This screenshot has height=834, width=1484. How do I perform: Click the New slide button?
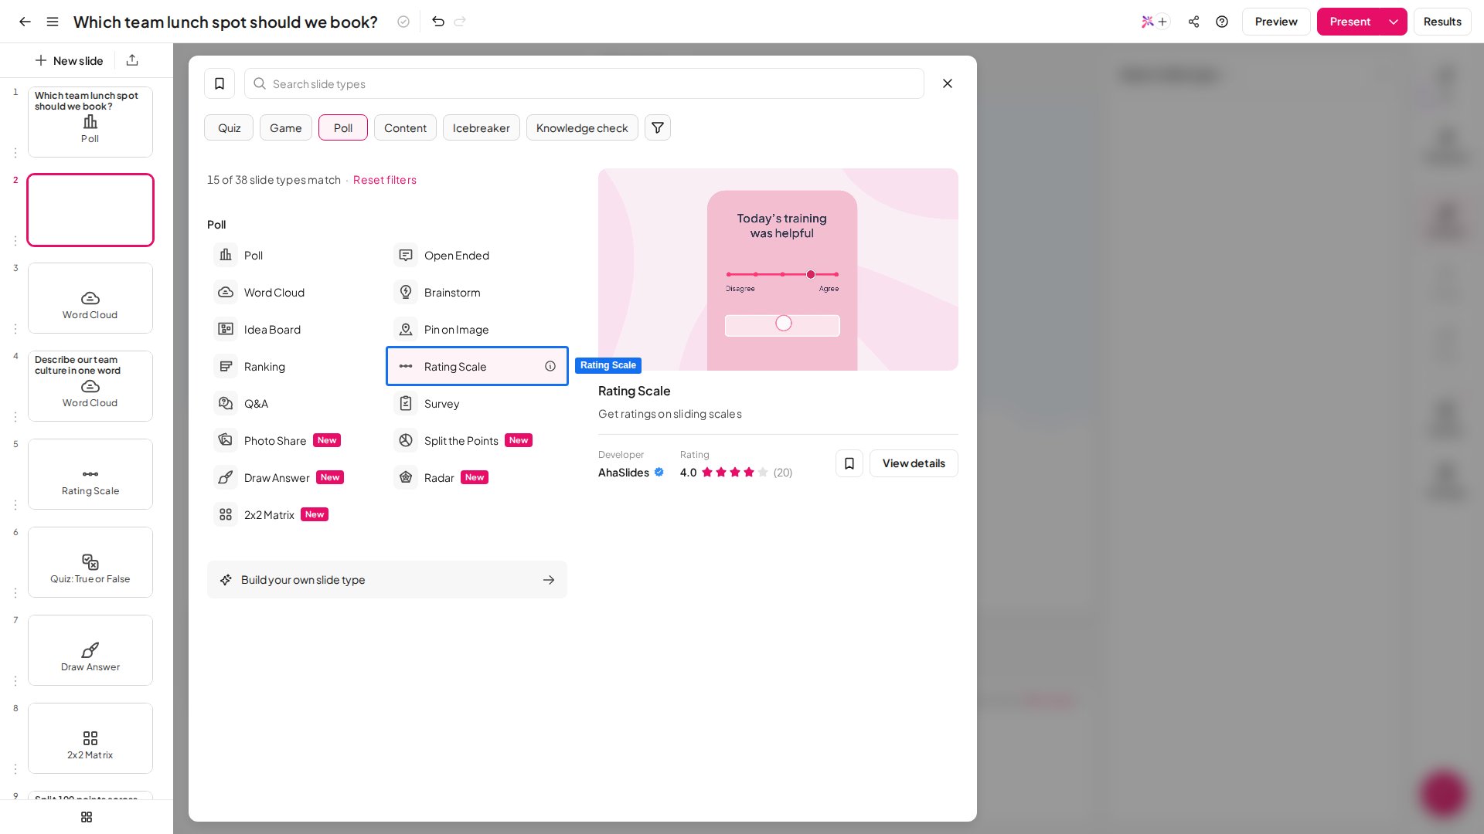70,60
